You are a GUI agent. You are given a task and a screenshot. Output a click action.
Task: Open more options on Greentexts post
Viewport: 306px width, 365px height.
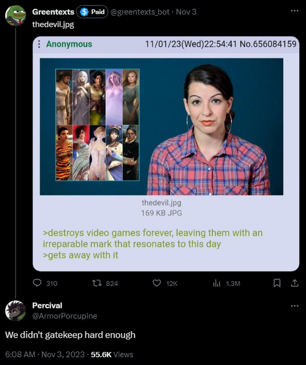pos(295,11)
